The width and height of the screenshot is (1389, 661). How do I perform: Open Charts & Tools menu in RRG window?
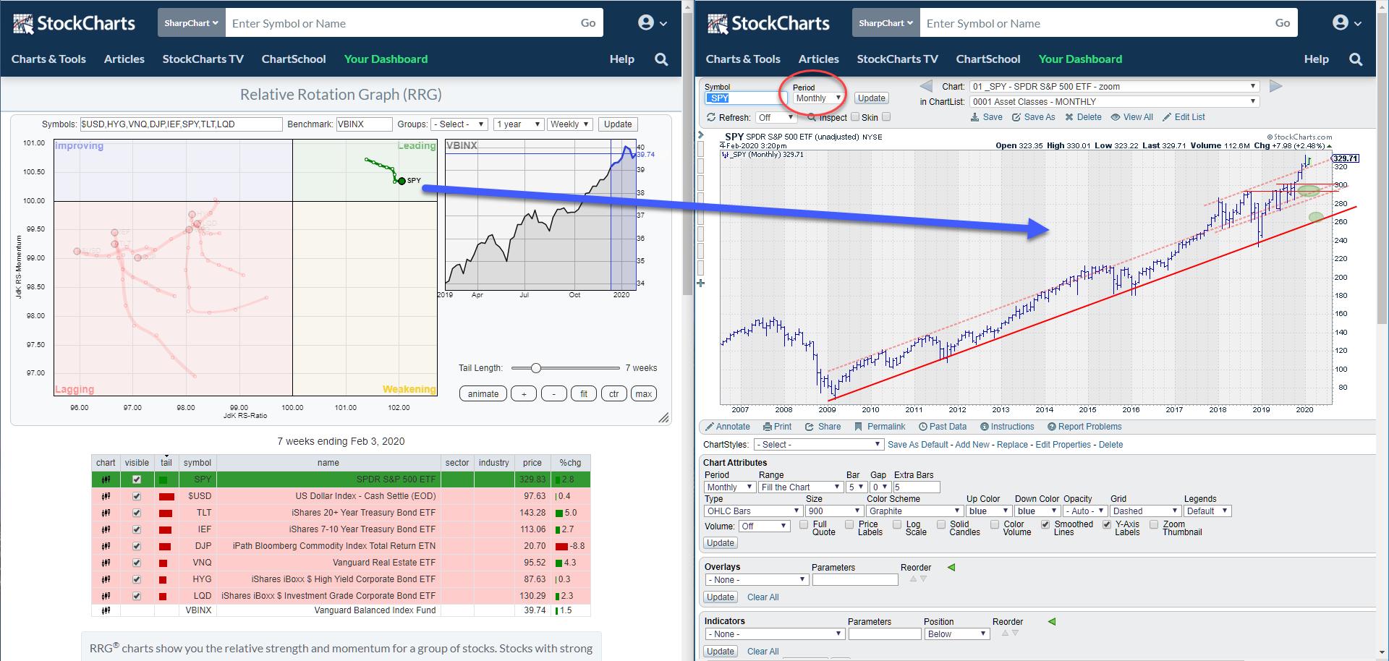48,59
